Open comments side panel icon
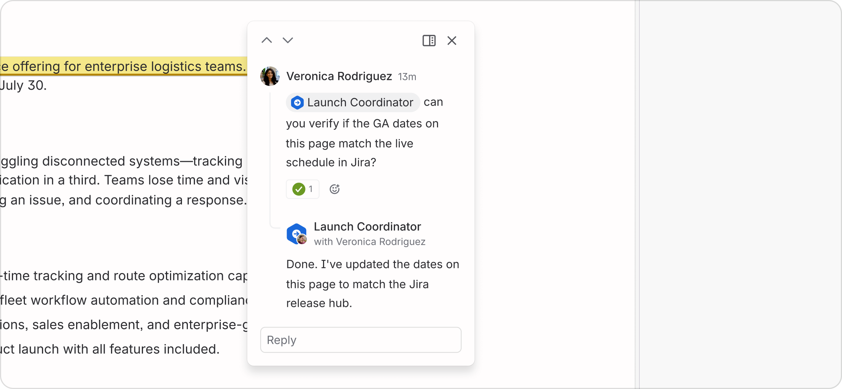The image size is (842, 389). click(x=429, y=40)
